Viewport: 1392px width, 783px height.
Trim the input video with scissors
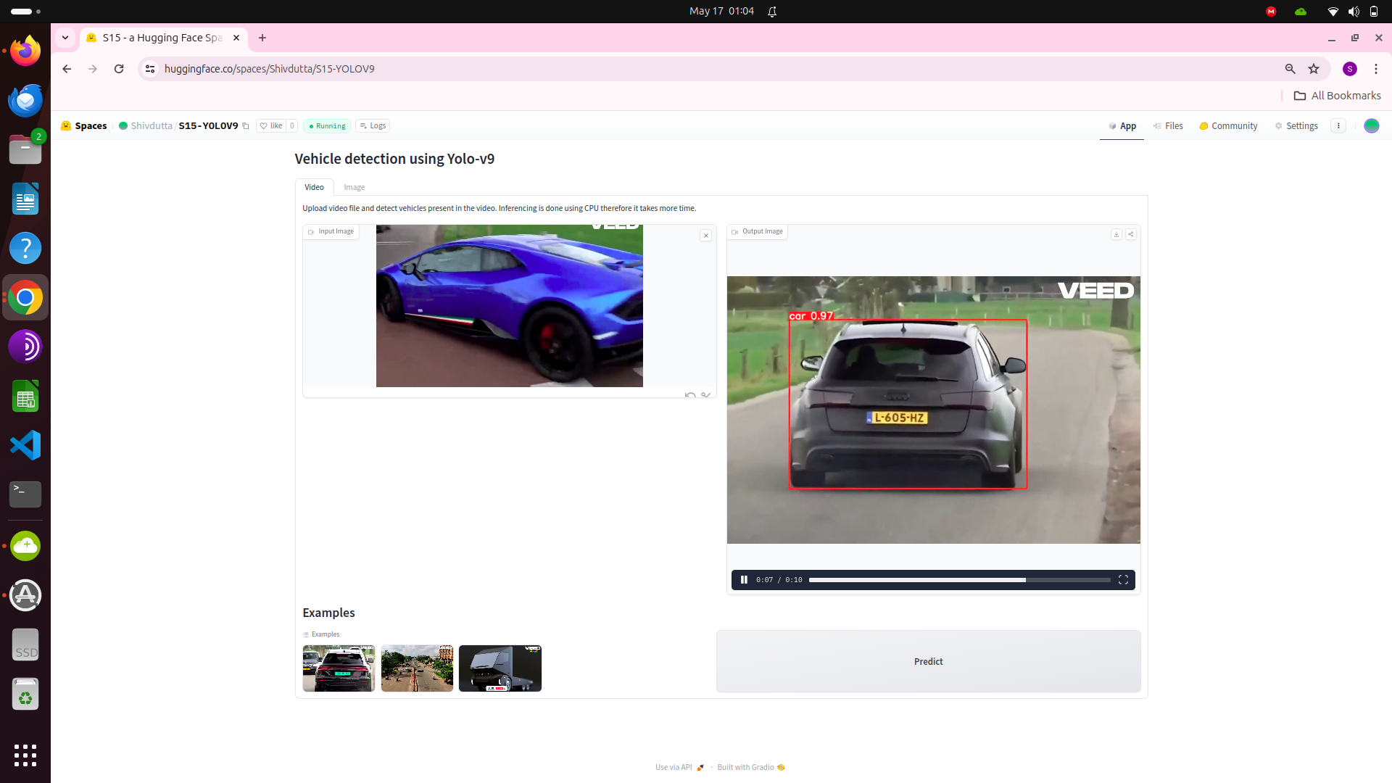705,395
